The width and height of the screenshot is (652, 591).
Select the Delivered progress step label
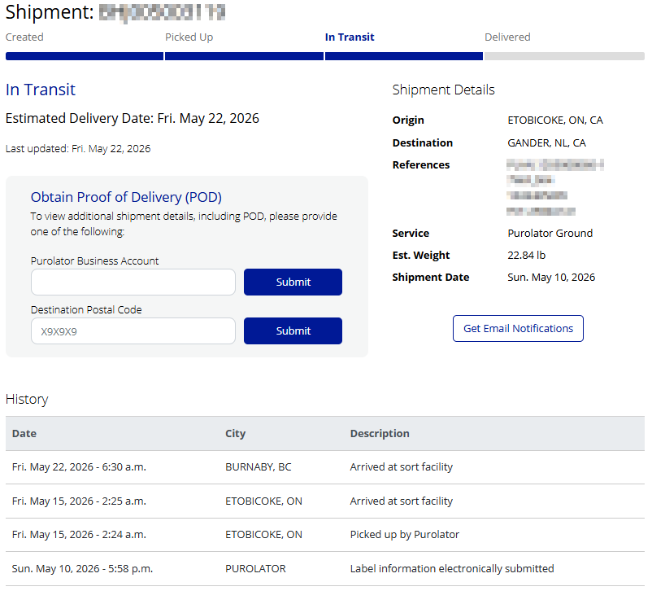coord(507,37)
